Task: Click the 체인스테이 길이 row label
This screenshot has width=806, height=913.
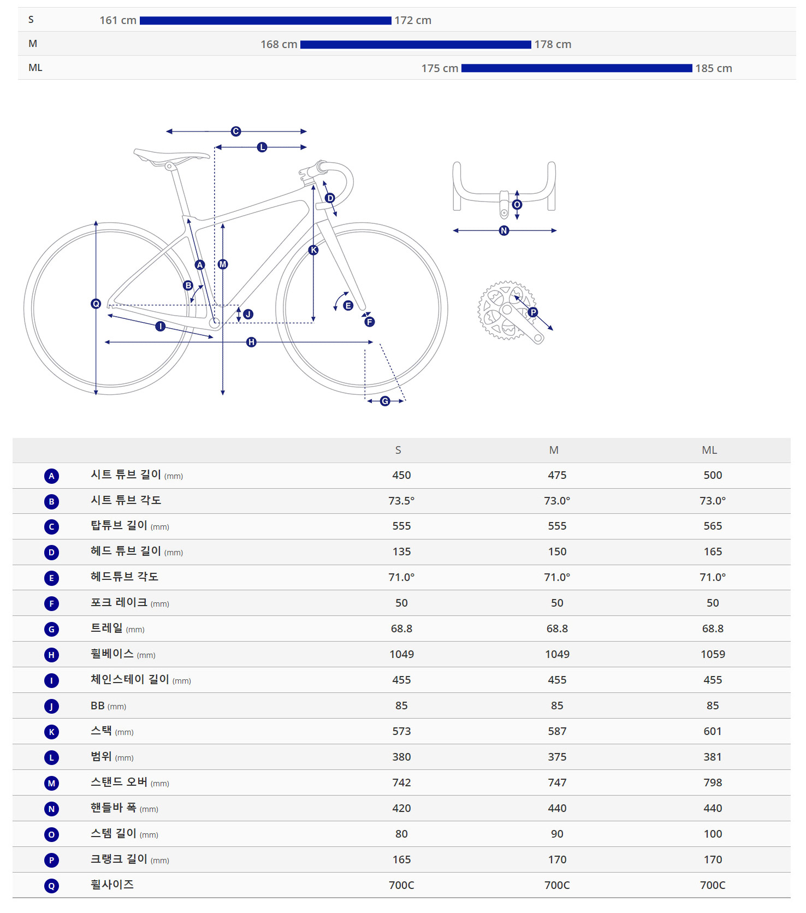Action: [130, 680]
